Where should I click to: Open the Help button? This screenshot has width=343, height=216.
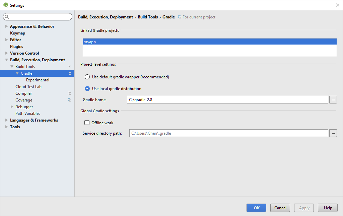point(328,208)
